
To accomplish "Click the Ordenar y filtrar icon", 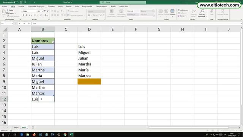I will [194, 11].
